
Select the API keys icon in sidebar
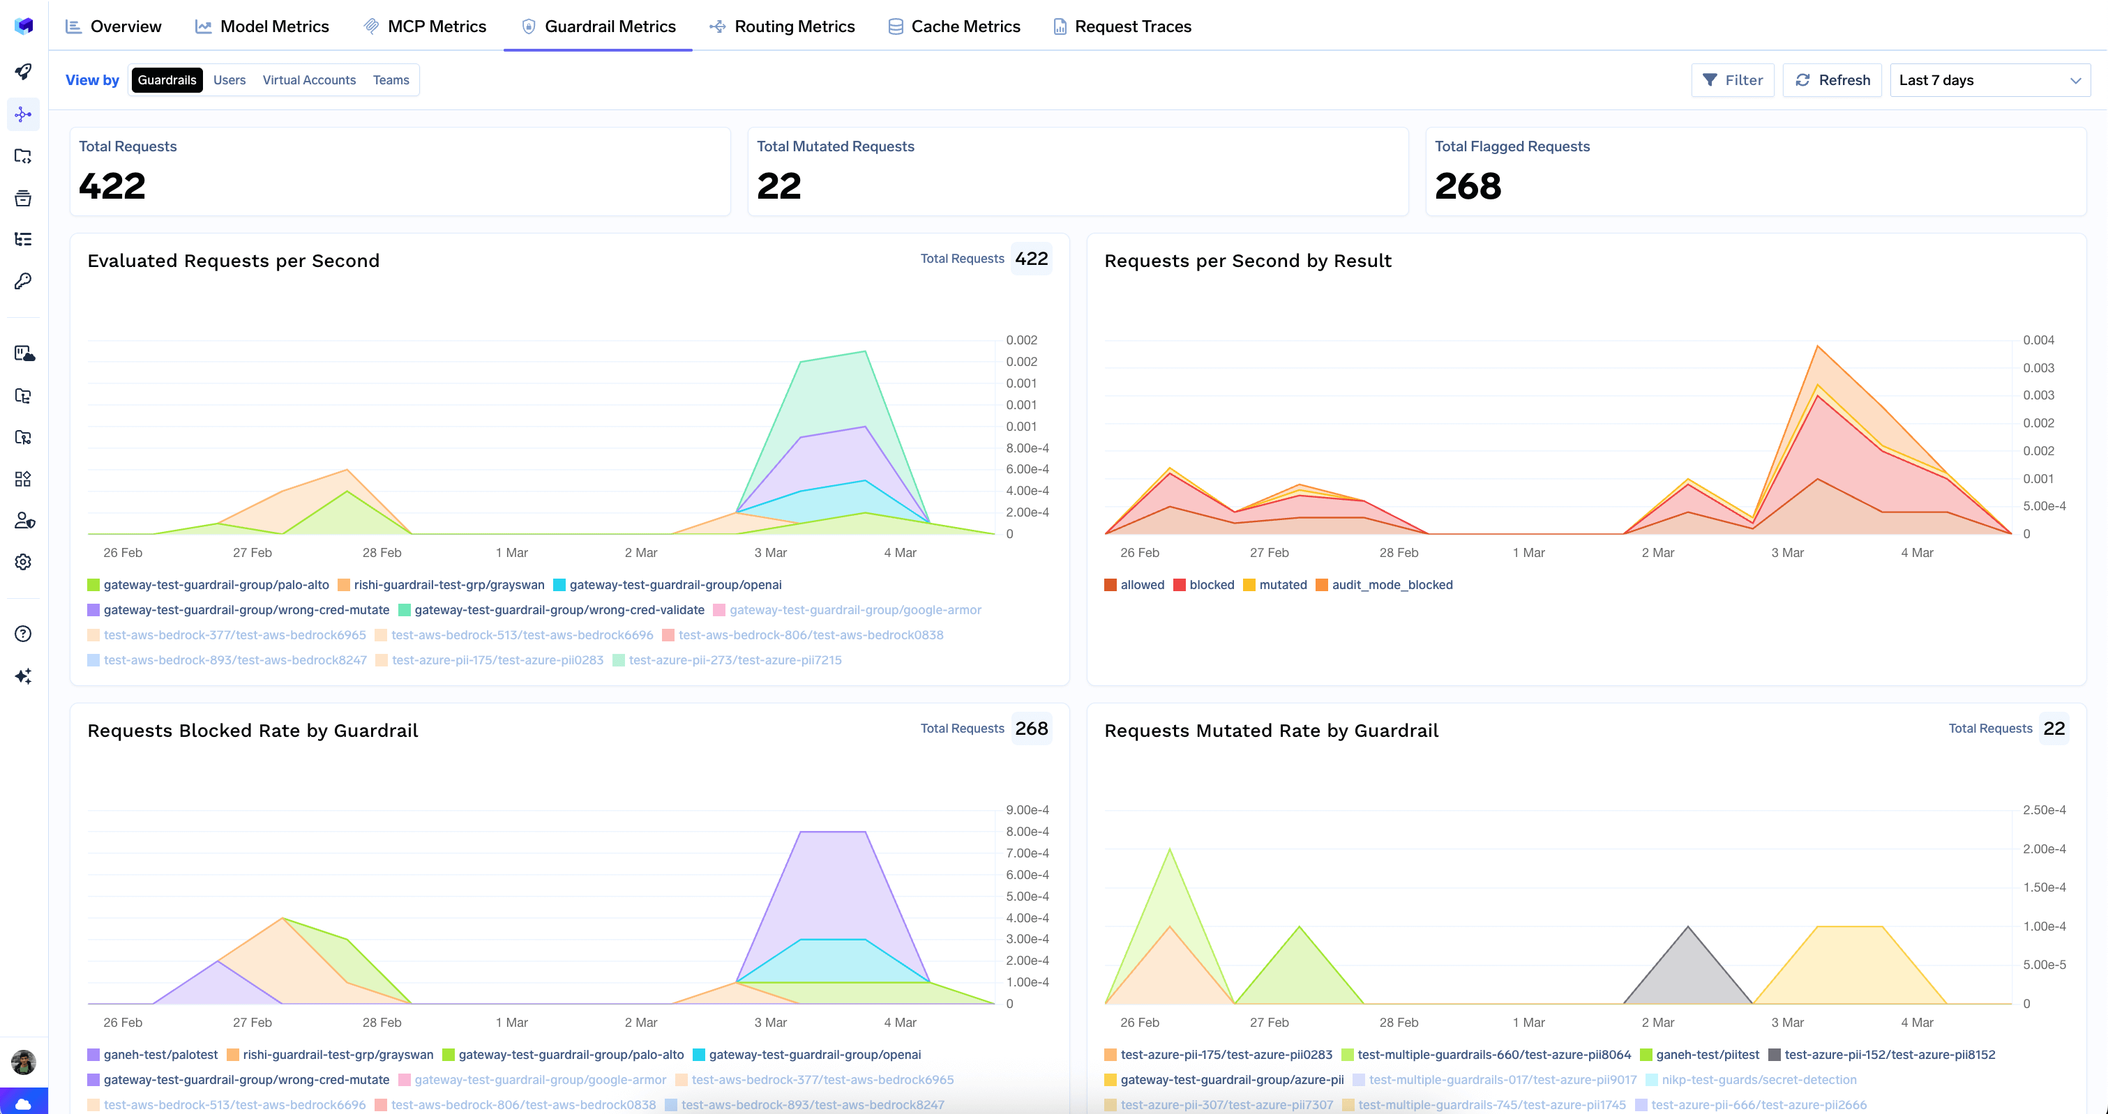pos(23,280)
